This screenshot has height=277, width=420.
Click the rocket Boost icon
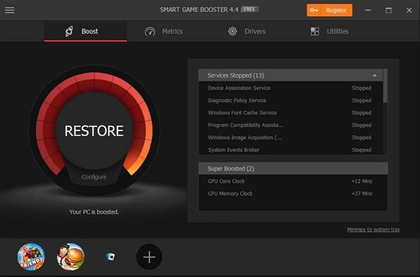[x=69, y=31]
